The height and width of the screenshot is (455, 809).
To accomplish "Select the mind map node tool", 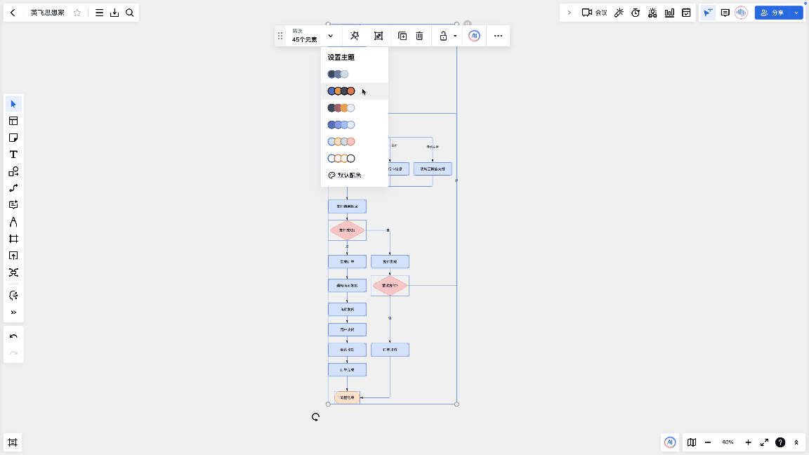I will tap(13, 205).
